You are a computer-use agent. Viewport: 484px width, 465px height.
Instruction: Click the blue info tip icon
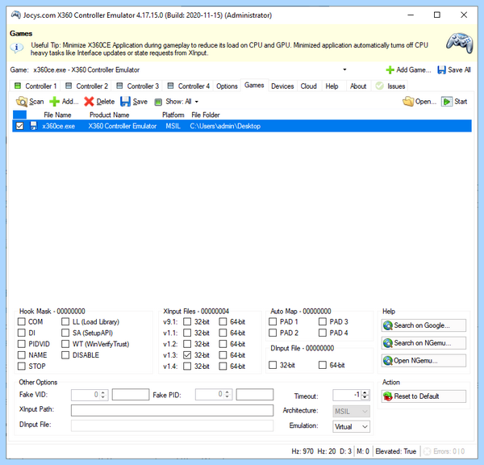click(x=17, y=48)
